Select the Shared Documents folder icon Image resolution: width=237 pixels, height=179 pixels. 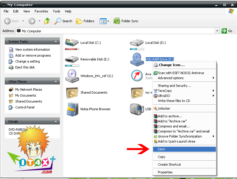(x=72, y=92)
